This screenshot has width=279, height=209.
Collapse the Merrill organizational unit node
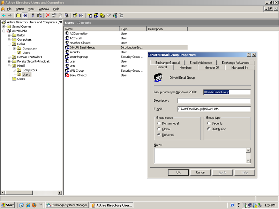9,66
